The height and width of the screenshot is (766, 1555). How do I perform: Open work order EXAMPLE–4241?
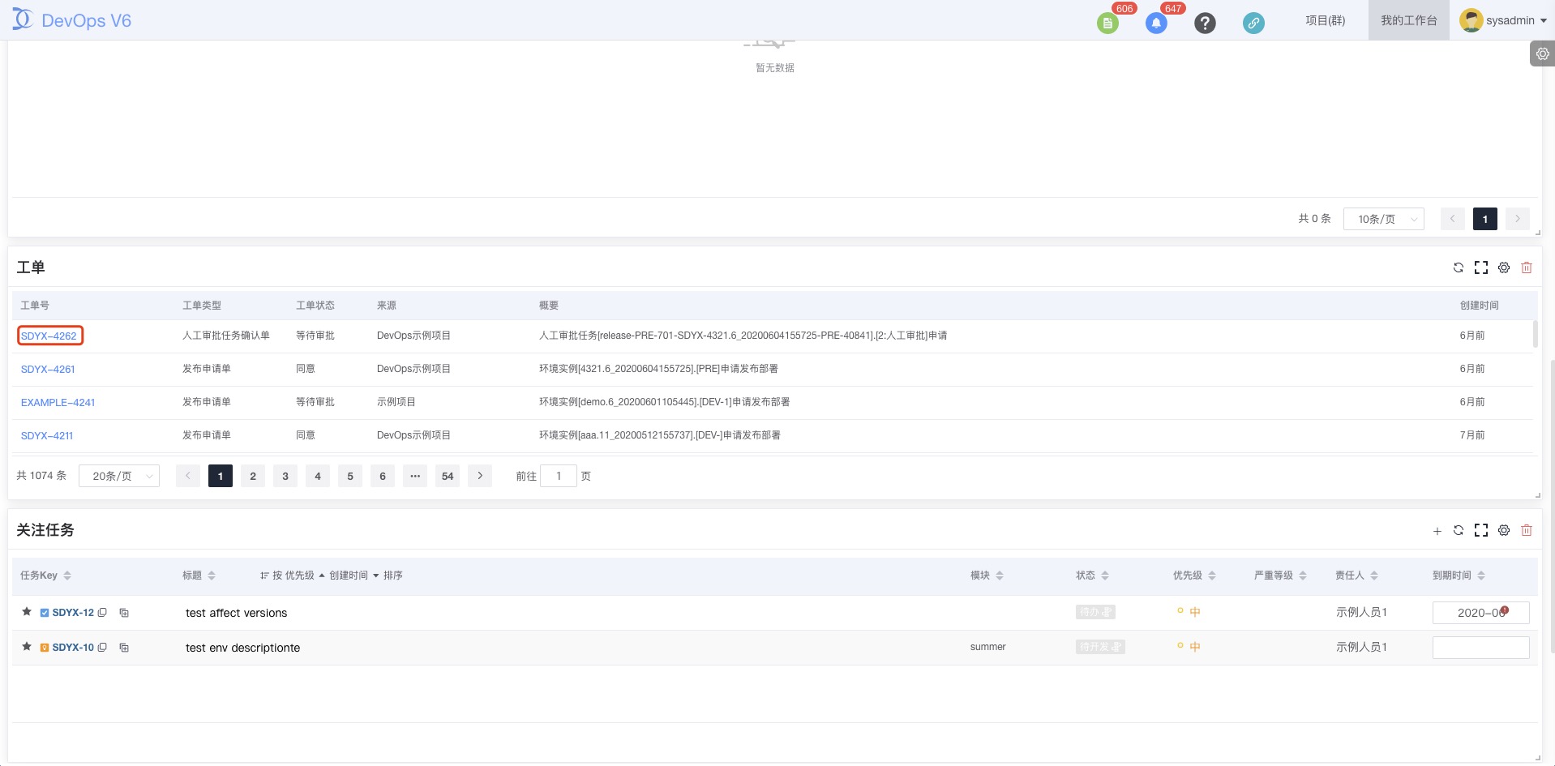pyautogui.click(x=58, y=402)
